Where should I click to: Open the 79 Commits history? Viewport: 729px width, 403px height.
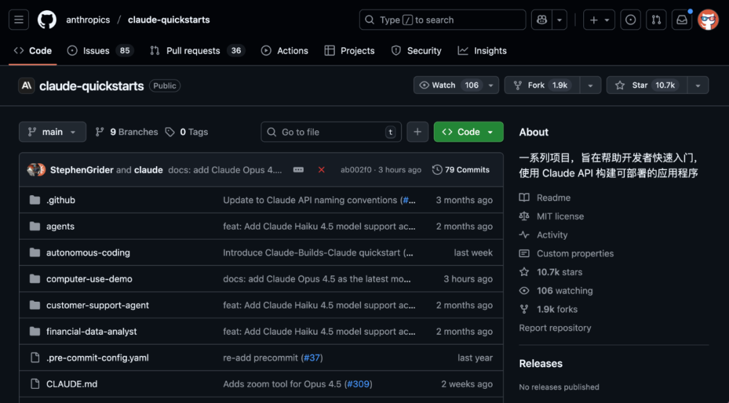(461, 169)
